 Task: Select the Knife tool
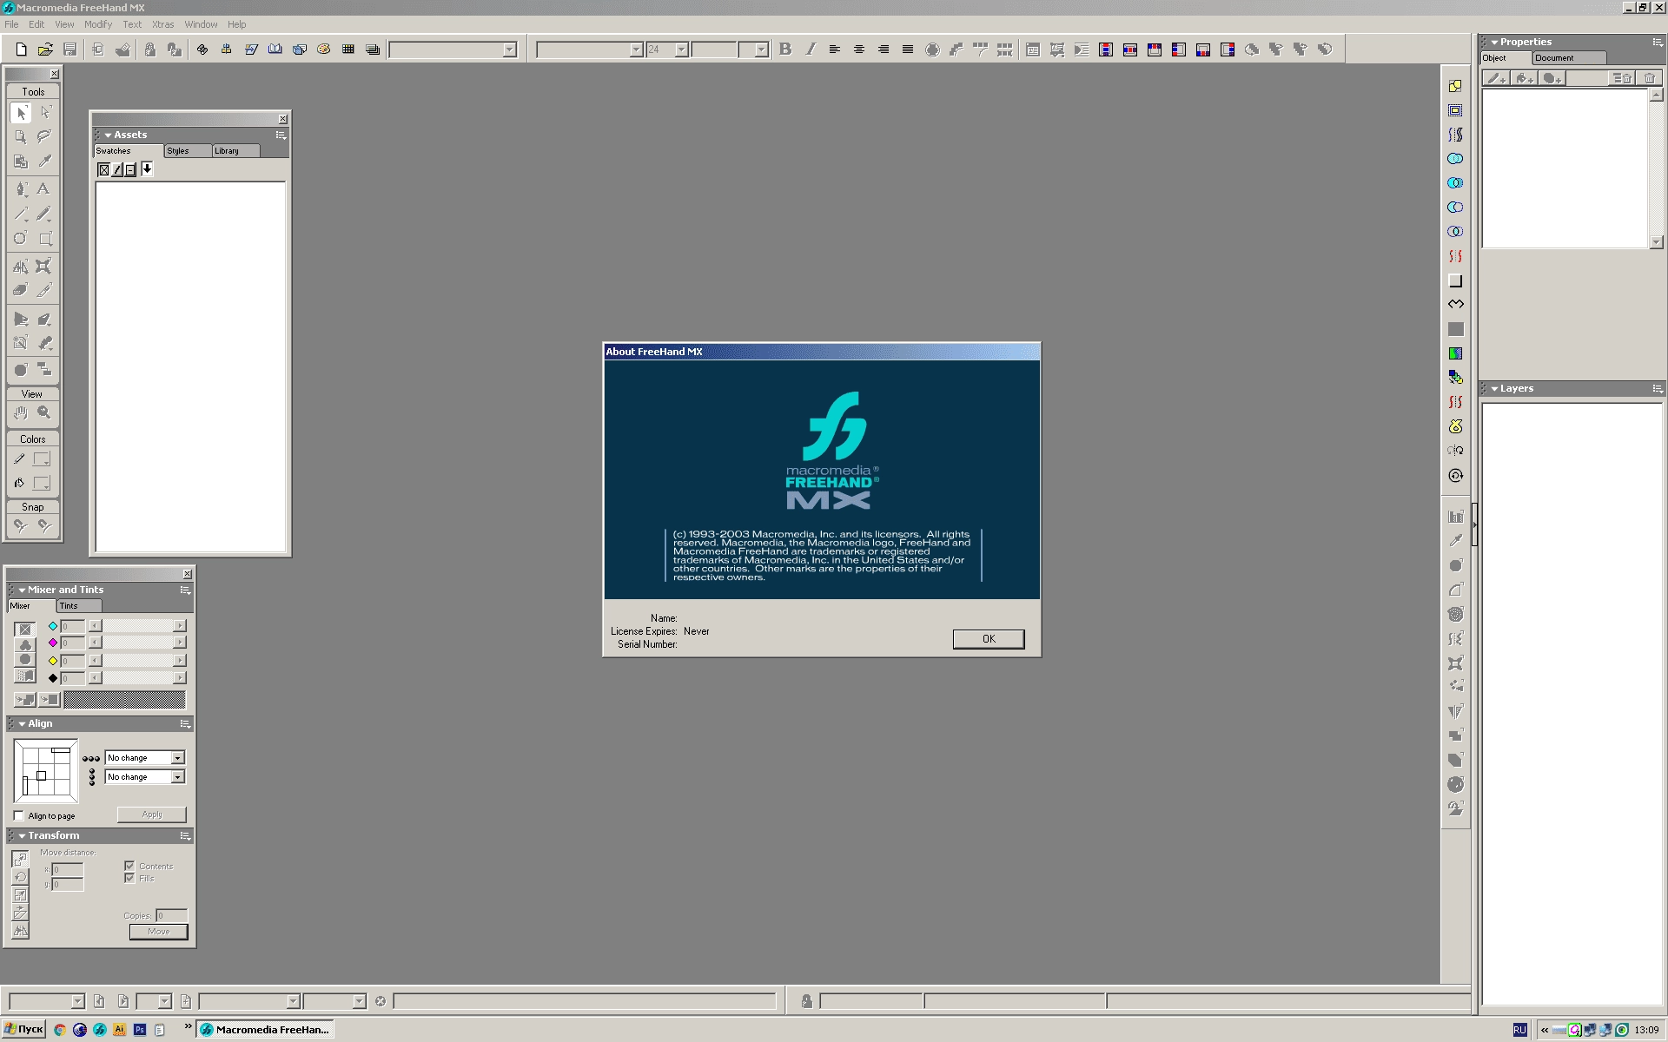tap(44, 290)
